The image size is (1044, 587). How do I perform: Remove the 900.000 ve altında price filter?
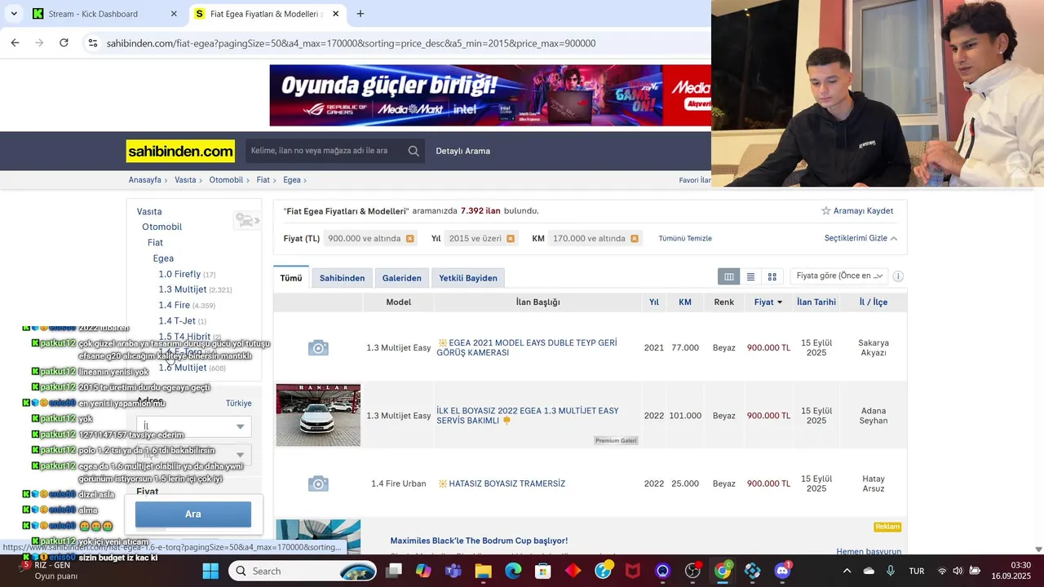(x=409, y=239)
